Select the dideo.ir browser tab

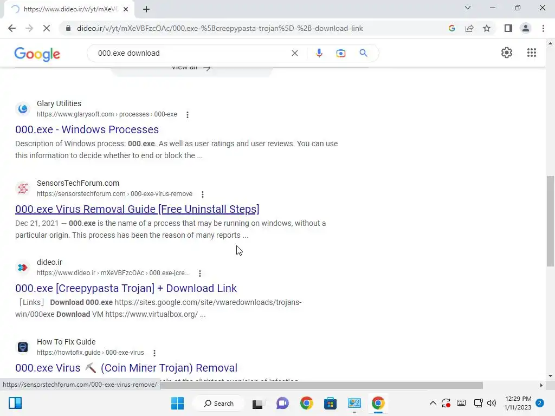[69, 9]
